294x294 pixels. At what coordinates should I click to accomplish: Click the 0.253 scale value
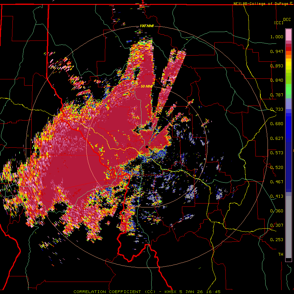point(277,240)
